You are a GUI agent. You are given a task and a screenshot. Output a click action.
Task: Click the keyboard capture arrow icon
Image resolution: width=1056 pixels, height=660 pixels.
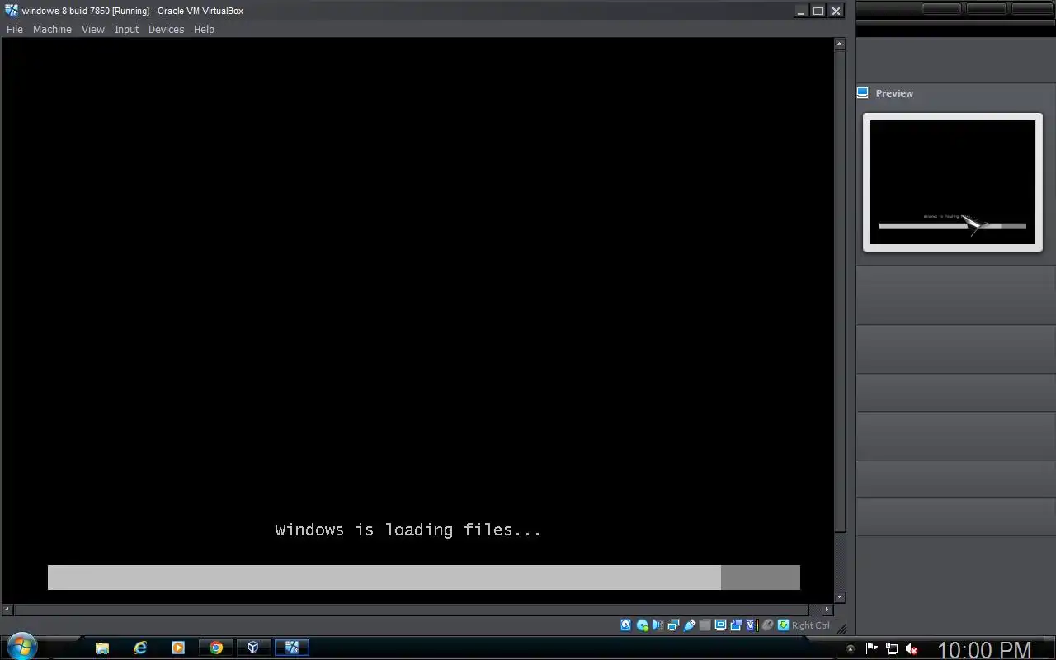(783, 625)
